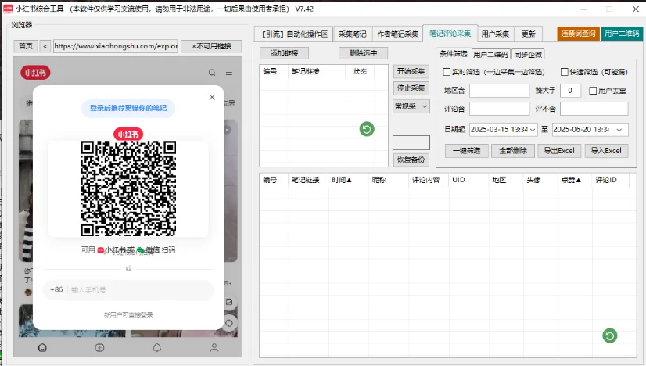Click 状态 column header in link list
The width and height of the screenshot is (646, 366).
click(x=360, y=71)
